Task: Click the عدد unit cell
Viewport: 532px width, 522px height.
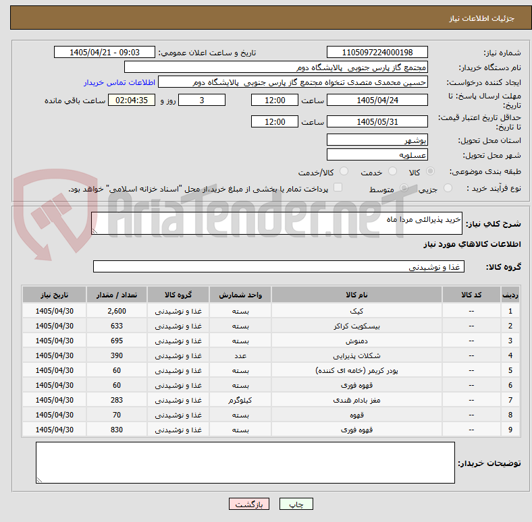Action: [x=240, y=355]
